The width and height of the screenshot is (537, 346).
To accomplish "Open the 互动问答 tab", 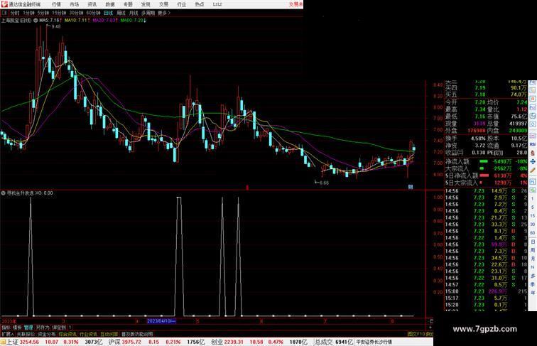I will pos(109,334).
